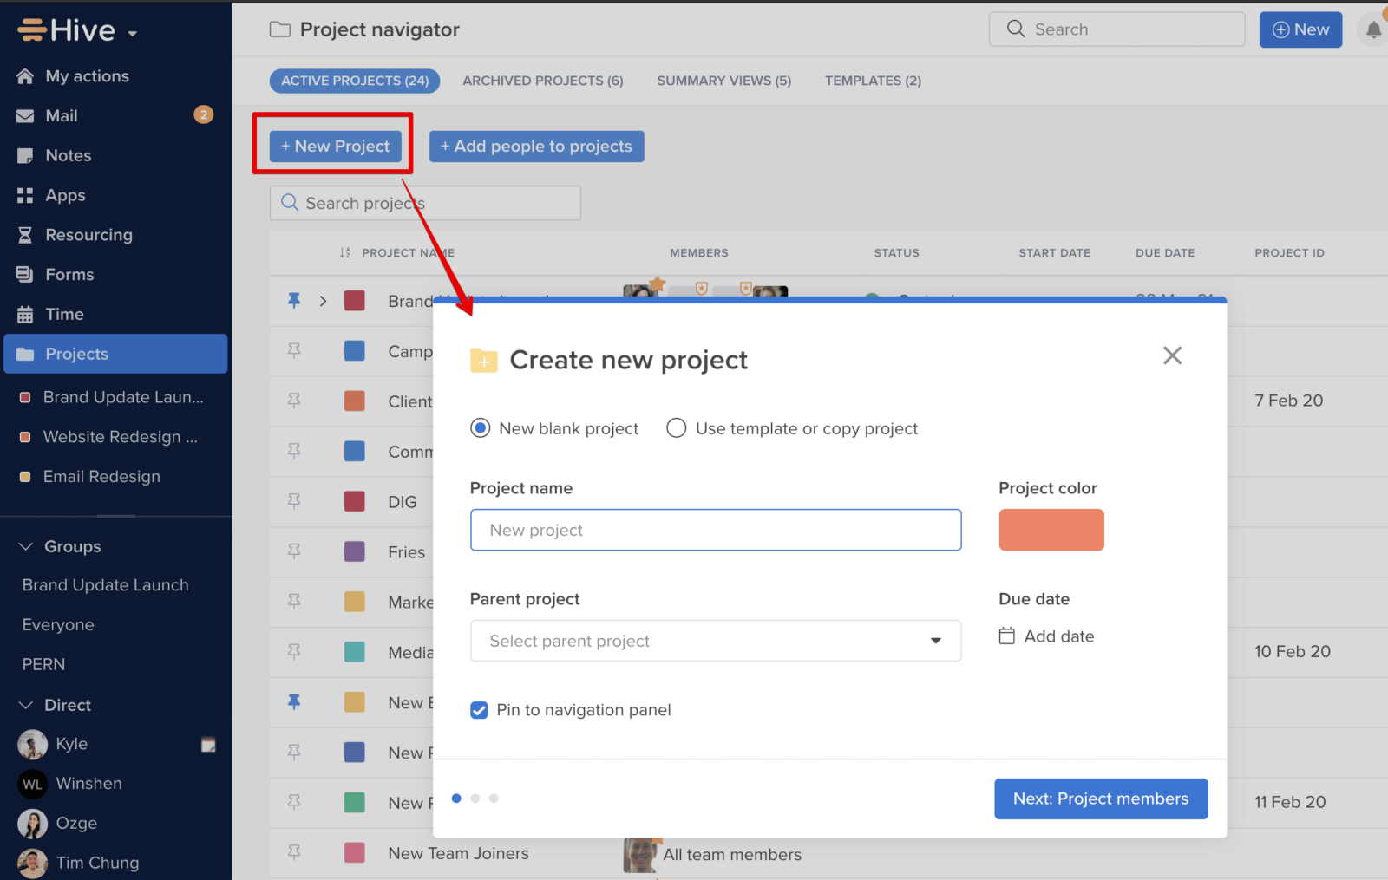
Task: Choose Use template or copy project option
Action: coord(676,427)
